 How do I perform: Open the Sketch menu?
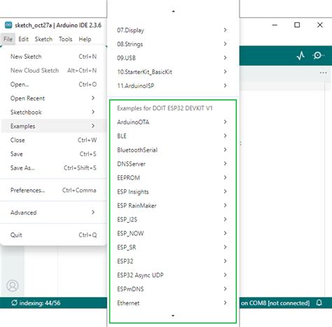43,39
